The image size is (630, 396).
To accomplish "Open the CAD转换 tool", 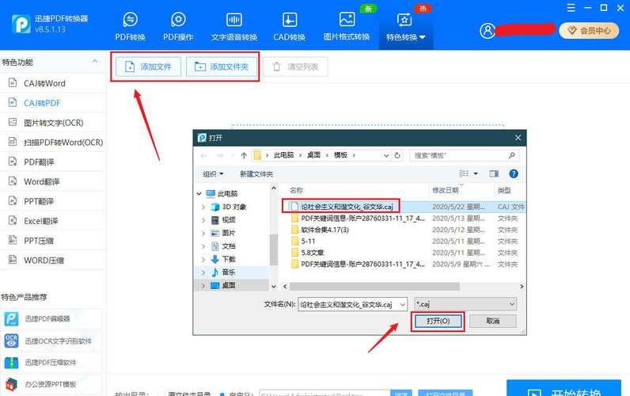I will pos(290,27).
